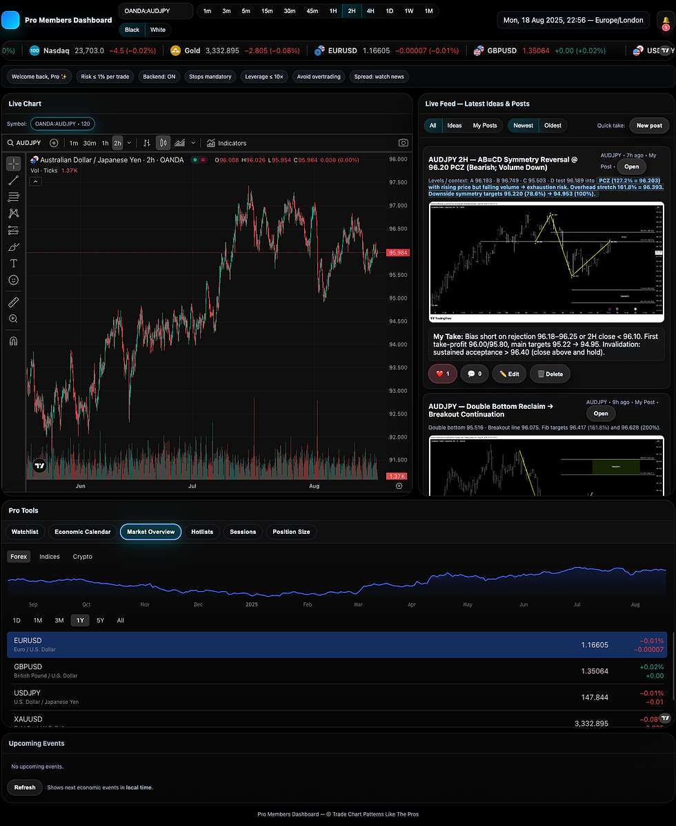Pick the brush drawing tool
The image size is (676, 826).
13,246
